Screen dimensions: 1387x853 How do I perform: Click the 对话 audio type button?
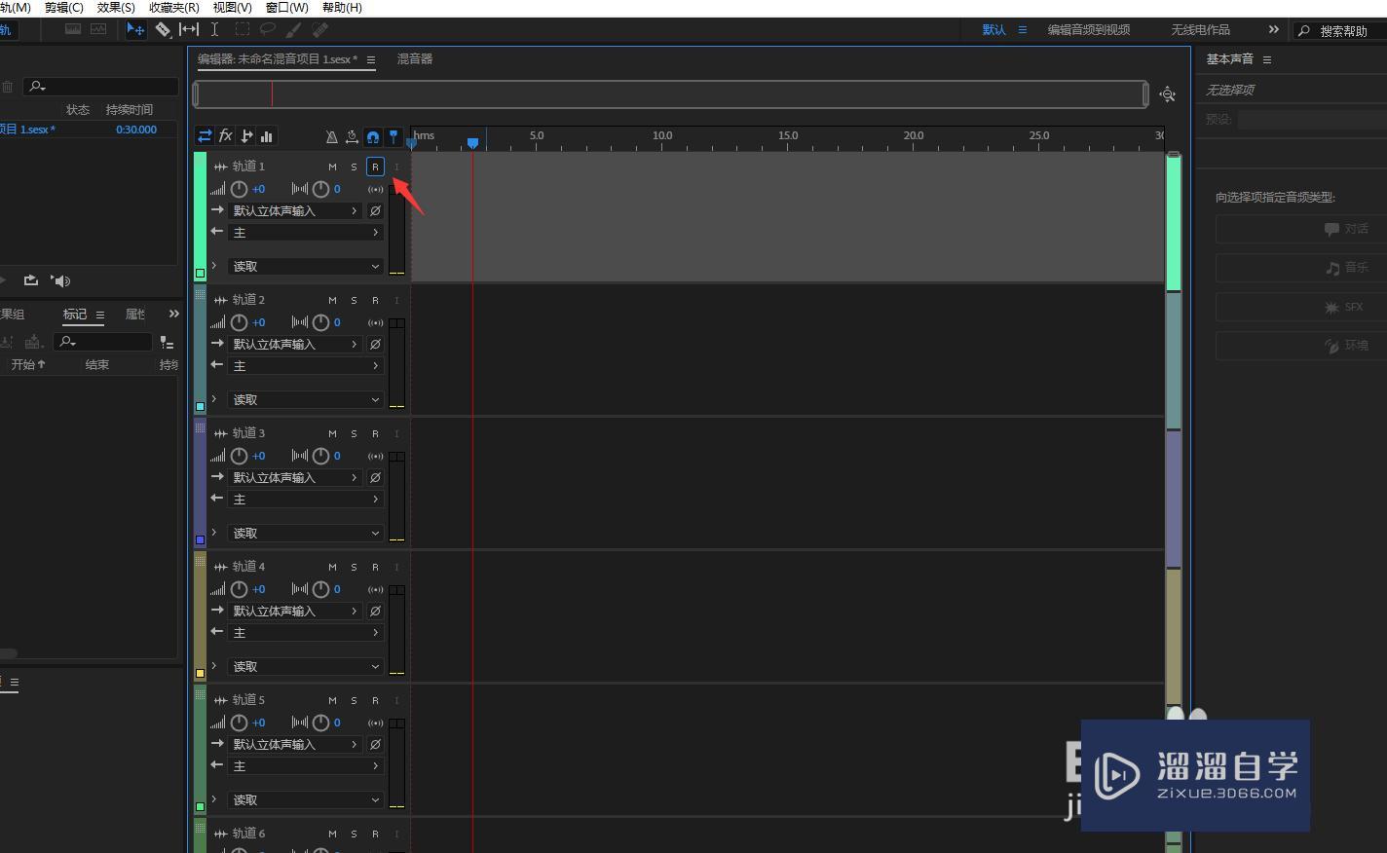(x=1299, y=229)
